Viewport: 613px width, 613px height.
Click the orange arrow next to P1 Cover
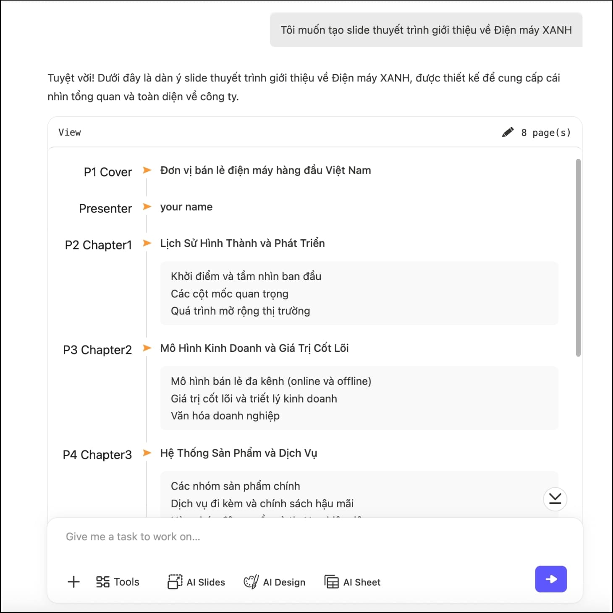pos(147,170)
